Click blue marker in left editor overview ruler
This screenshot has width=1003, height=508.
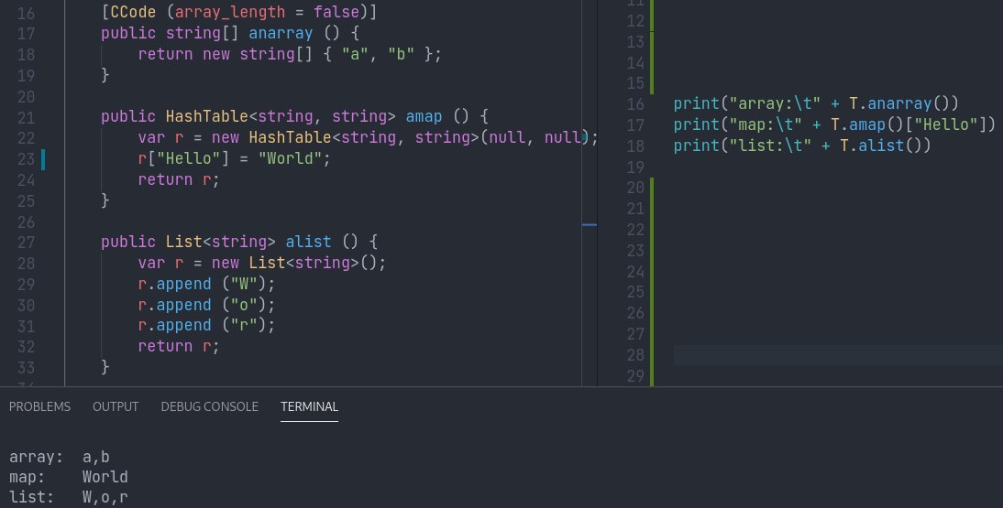pos(590,225)
